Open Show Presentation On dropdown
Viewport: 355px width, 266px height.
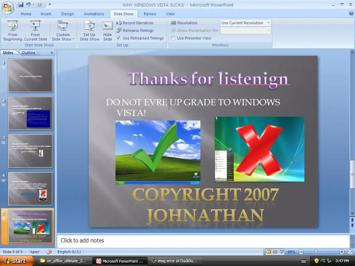pos(245,30)
